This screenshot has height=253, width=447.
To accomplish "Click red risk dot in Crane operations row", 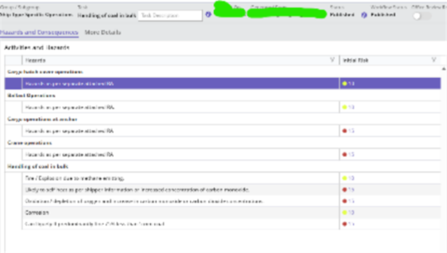I will point(344,154).
